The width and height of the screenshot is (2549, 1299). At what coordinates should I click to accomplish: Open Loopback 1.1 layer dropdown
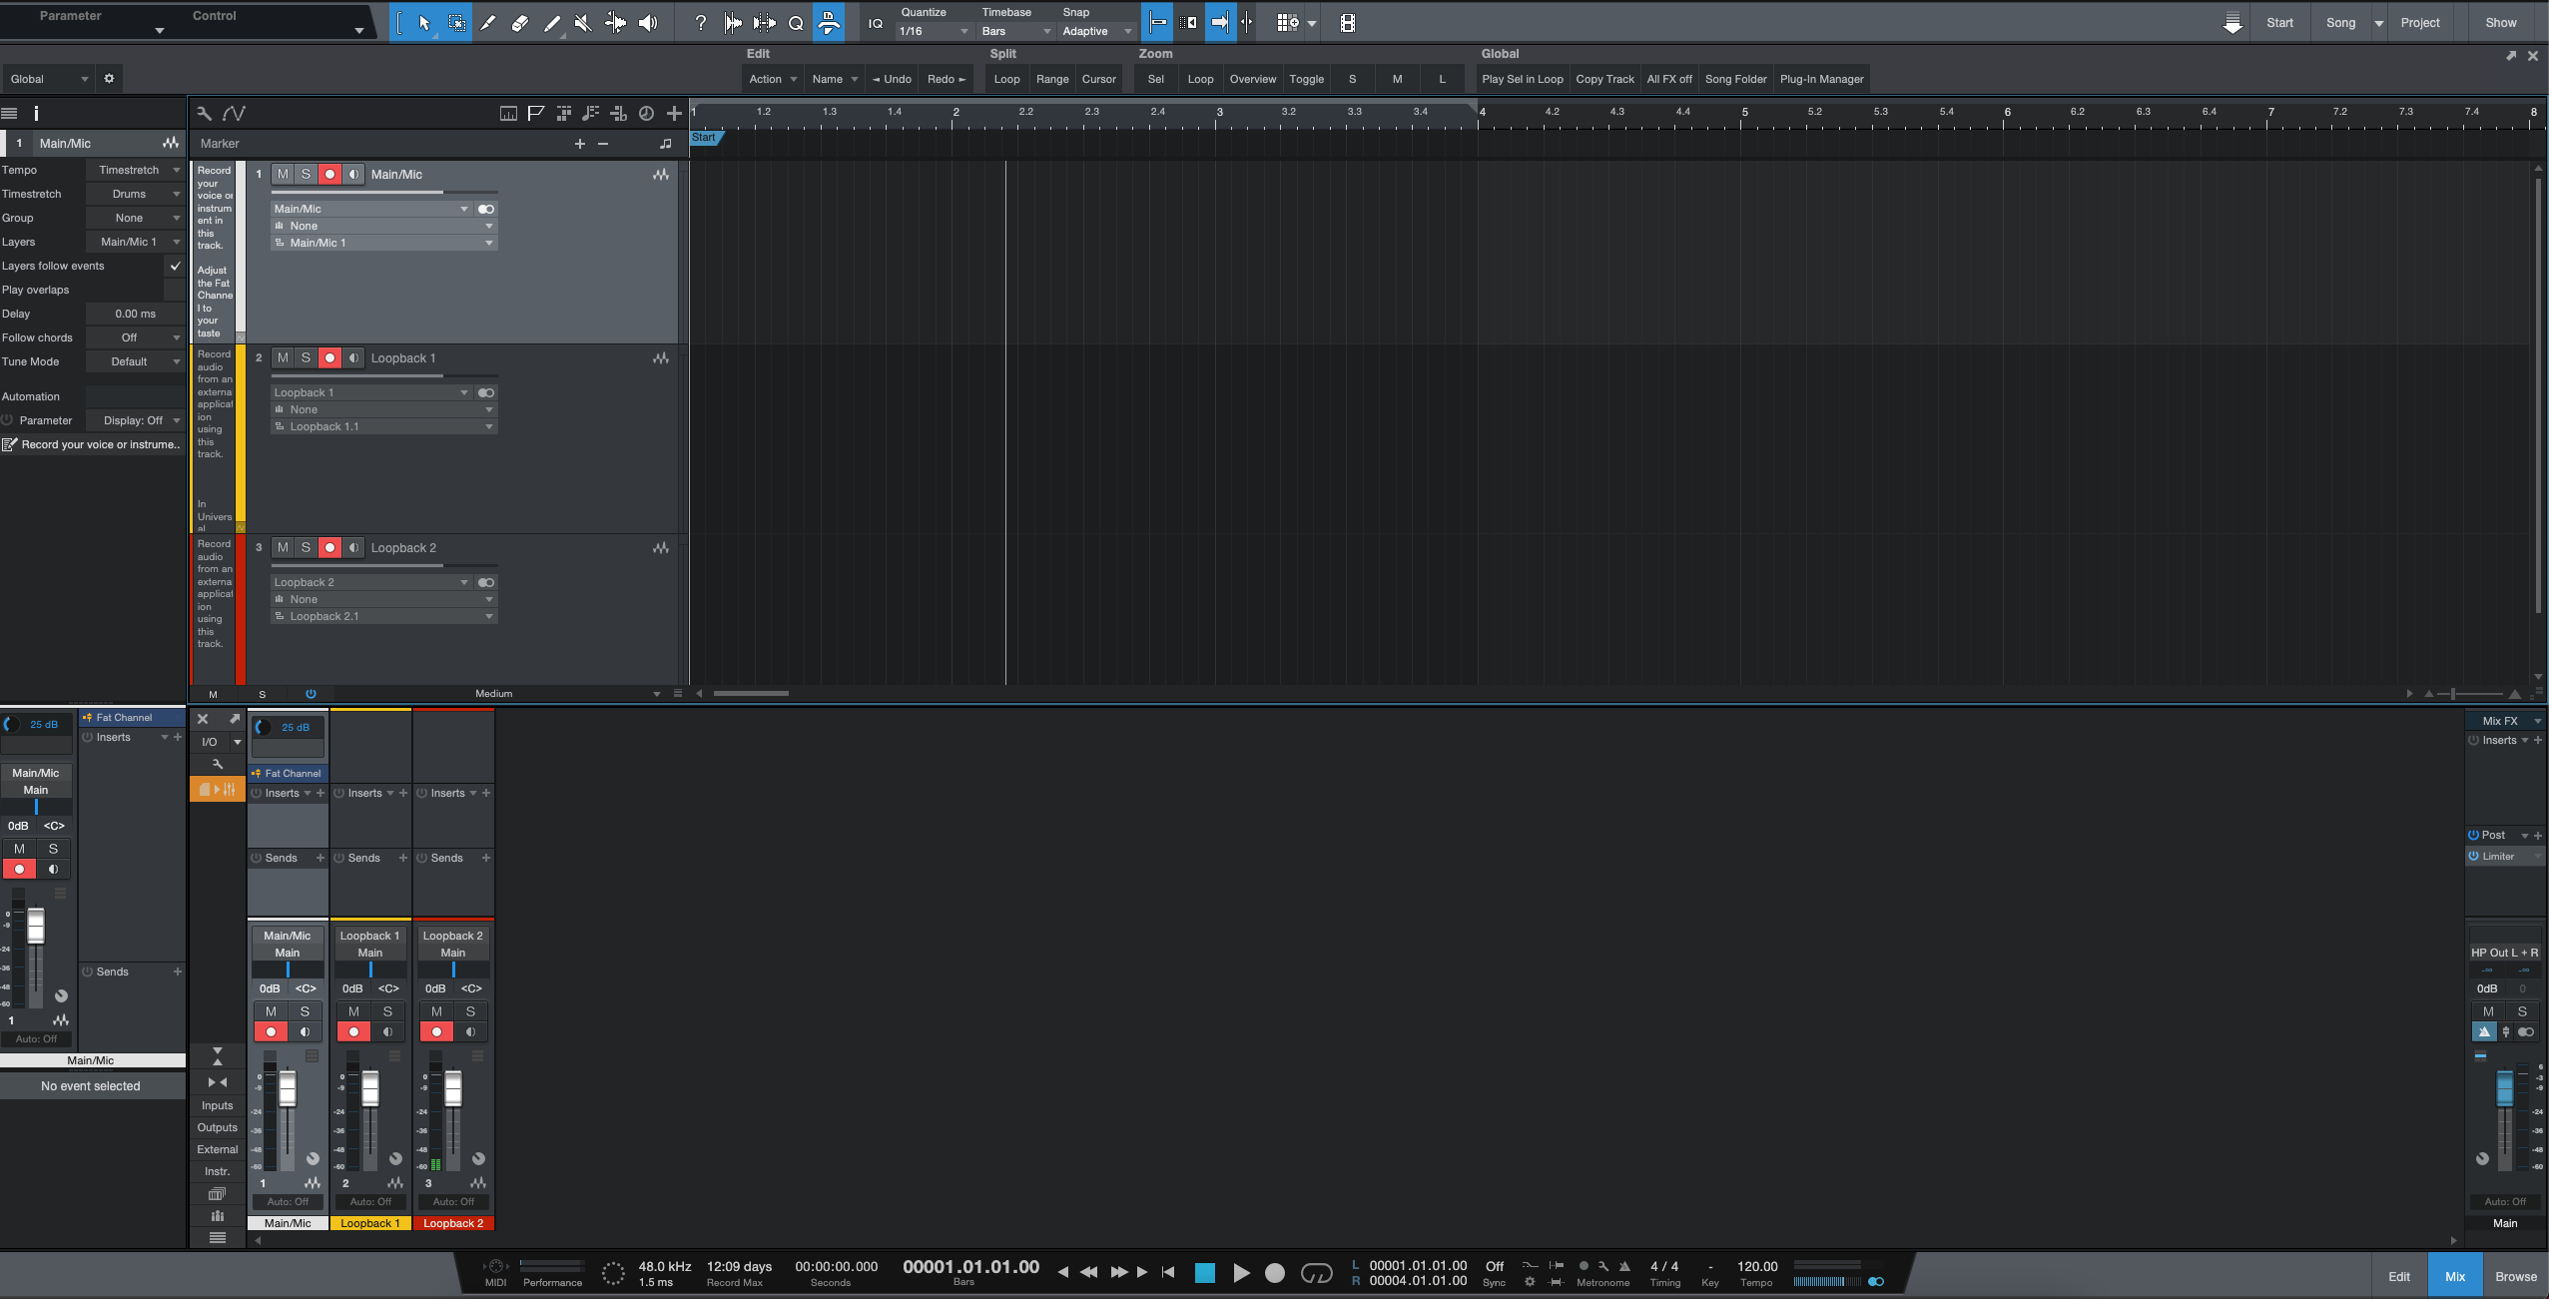point(384,426)
